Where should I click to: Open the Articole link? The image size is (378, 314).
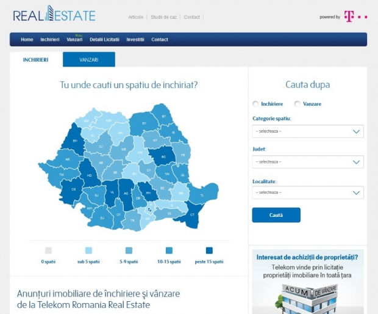tap(136, 17)
